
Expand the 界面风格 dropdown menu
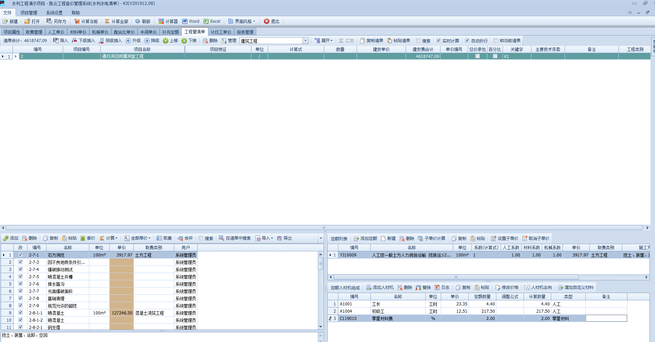[x=254, y=21]
